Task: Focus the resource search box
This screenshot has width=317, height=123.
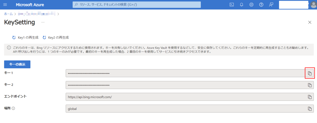Action: point(137,5)
